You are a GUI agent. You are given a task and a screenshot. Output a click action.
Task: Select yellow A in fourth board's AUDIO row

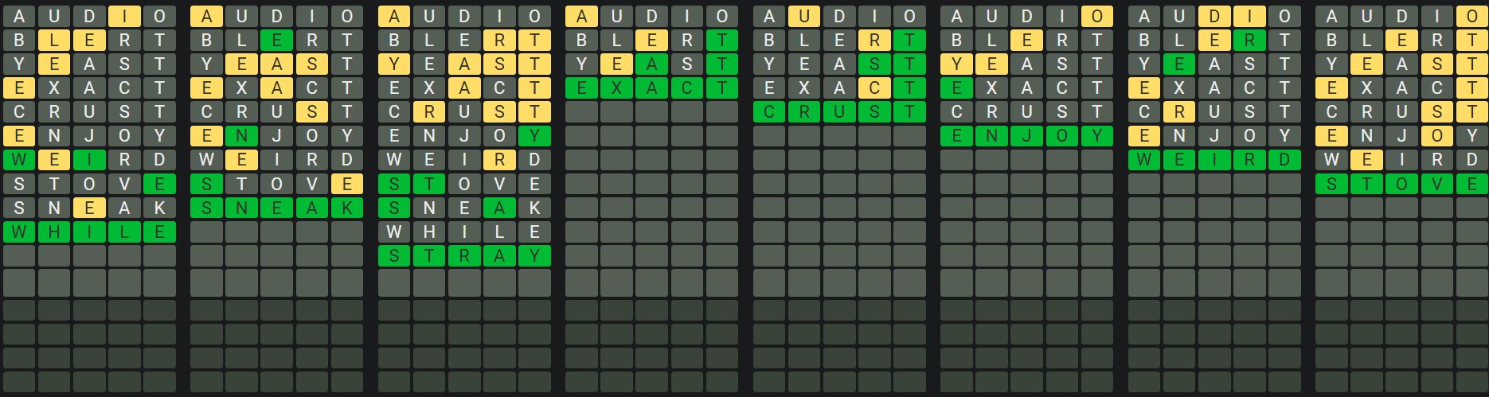[582, 16]
